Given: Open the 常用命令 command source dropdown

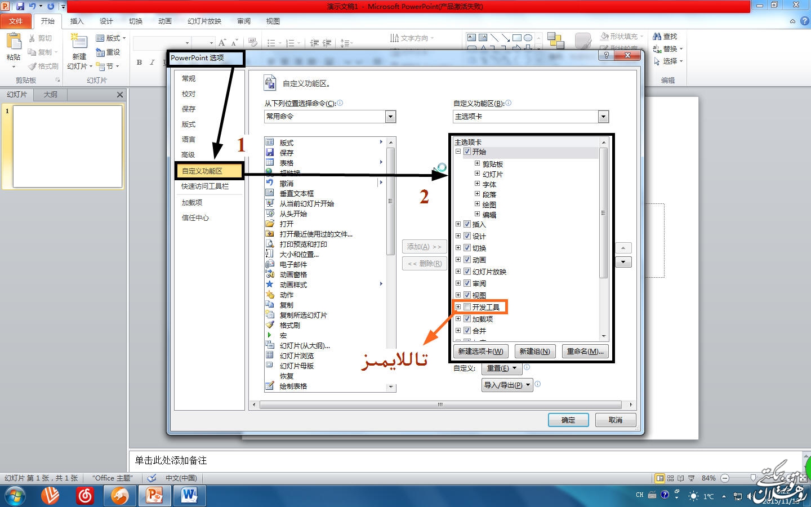Looking at the screenshot, I should [x=390, y=117].
